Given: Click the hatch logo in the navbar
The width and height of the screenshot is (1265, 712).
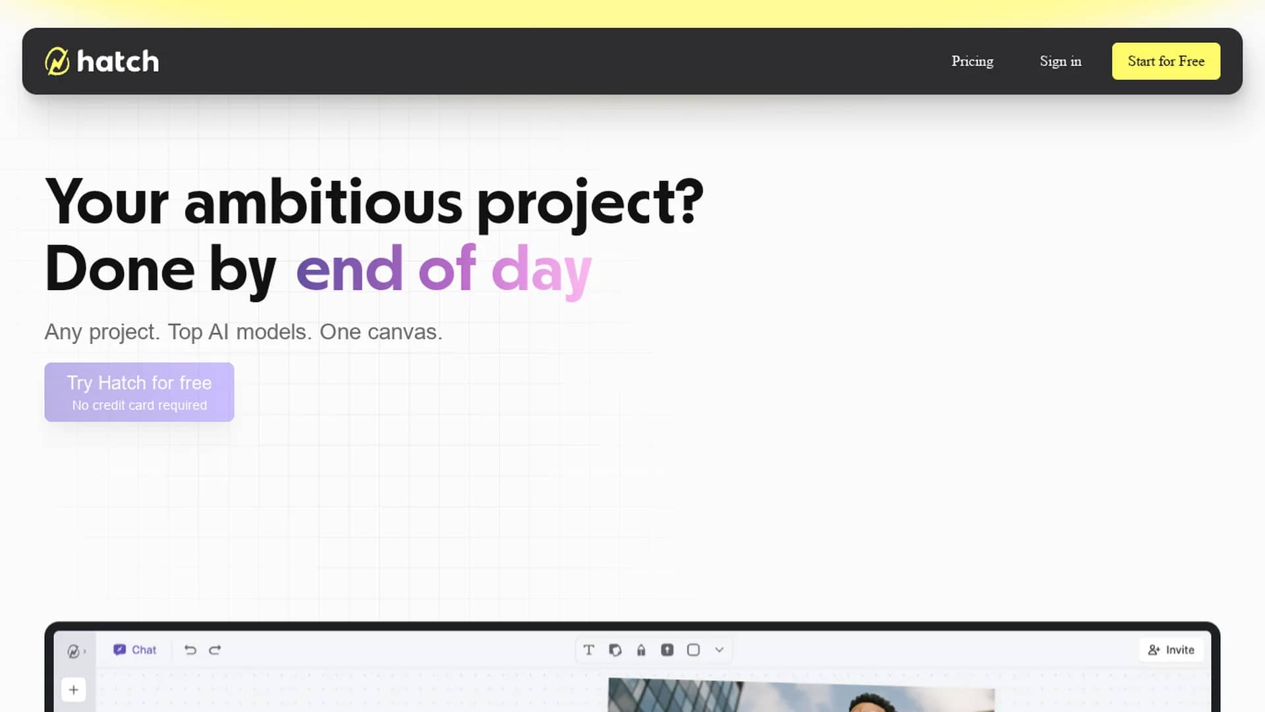Looking at the screenshot, I should pyautogui.click(x=101, y=61).
